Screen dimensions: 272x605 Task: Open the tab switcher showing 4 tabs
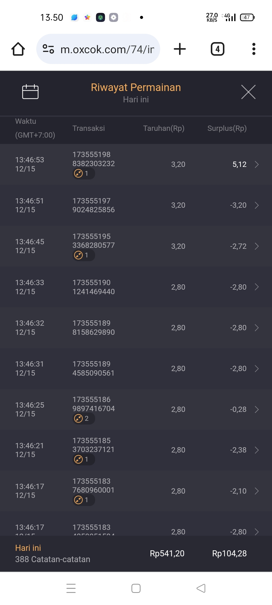pos(217,49)
